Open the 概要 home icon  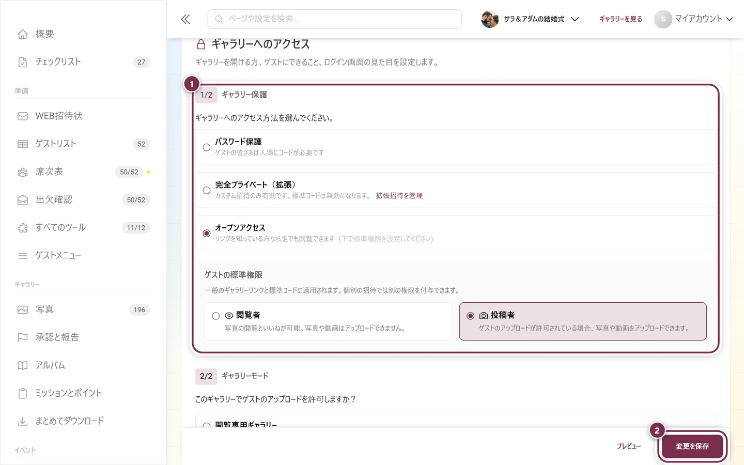click(23, 34)
